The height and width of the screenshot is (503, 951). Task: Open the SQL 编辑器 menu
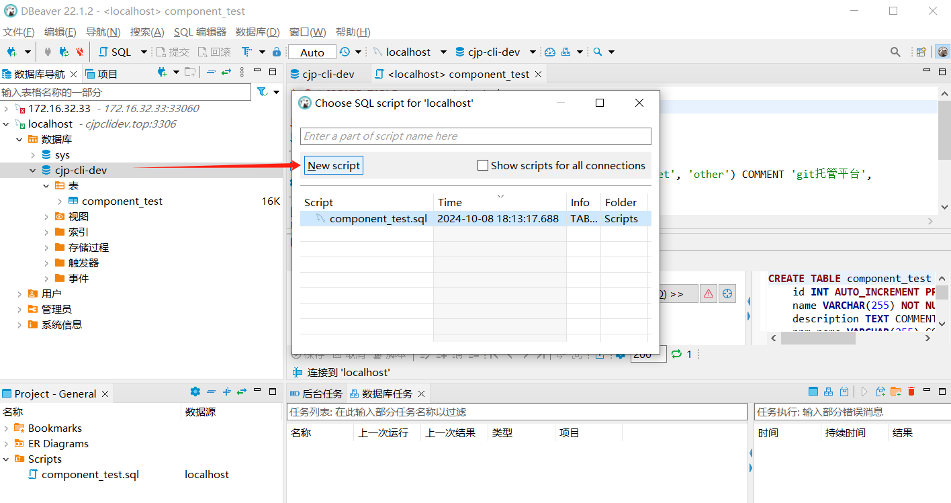(x=200, y=32)
